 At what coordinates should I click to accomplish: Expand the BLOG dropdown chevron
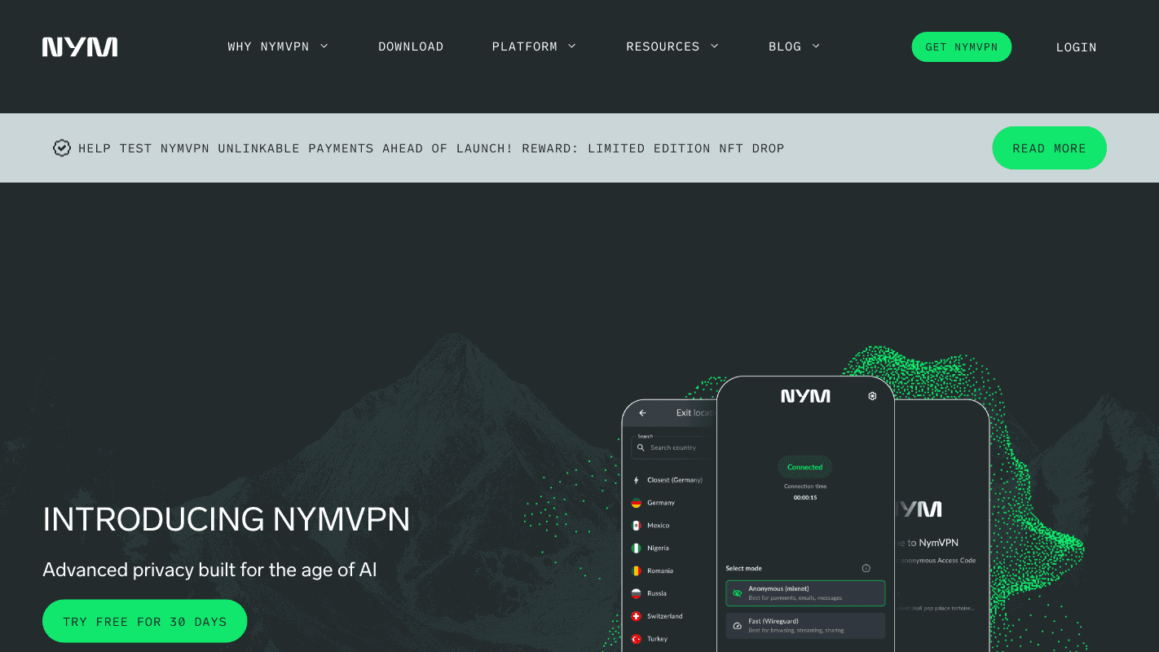coord(816,46)
